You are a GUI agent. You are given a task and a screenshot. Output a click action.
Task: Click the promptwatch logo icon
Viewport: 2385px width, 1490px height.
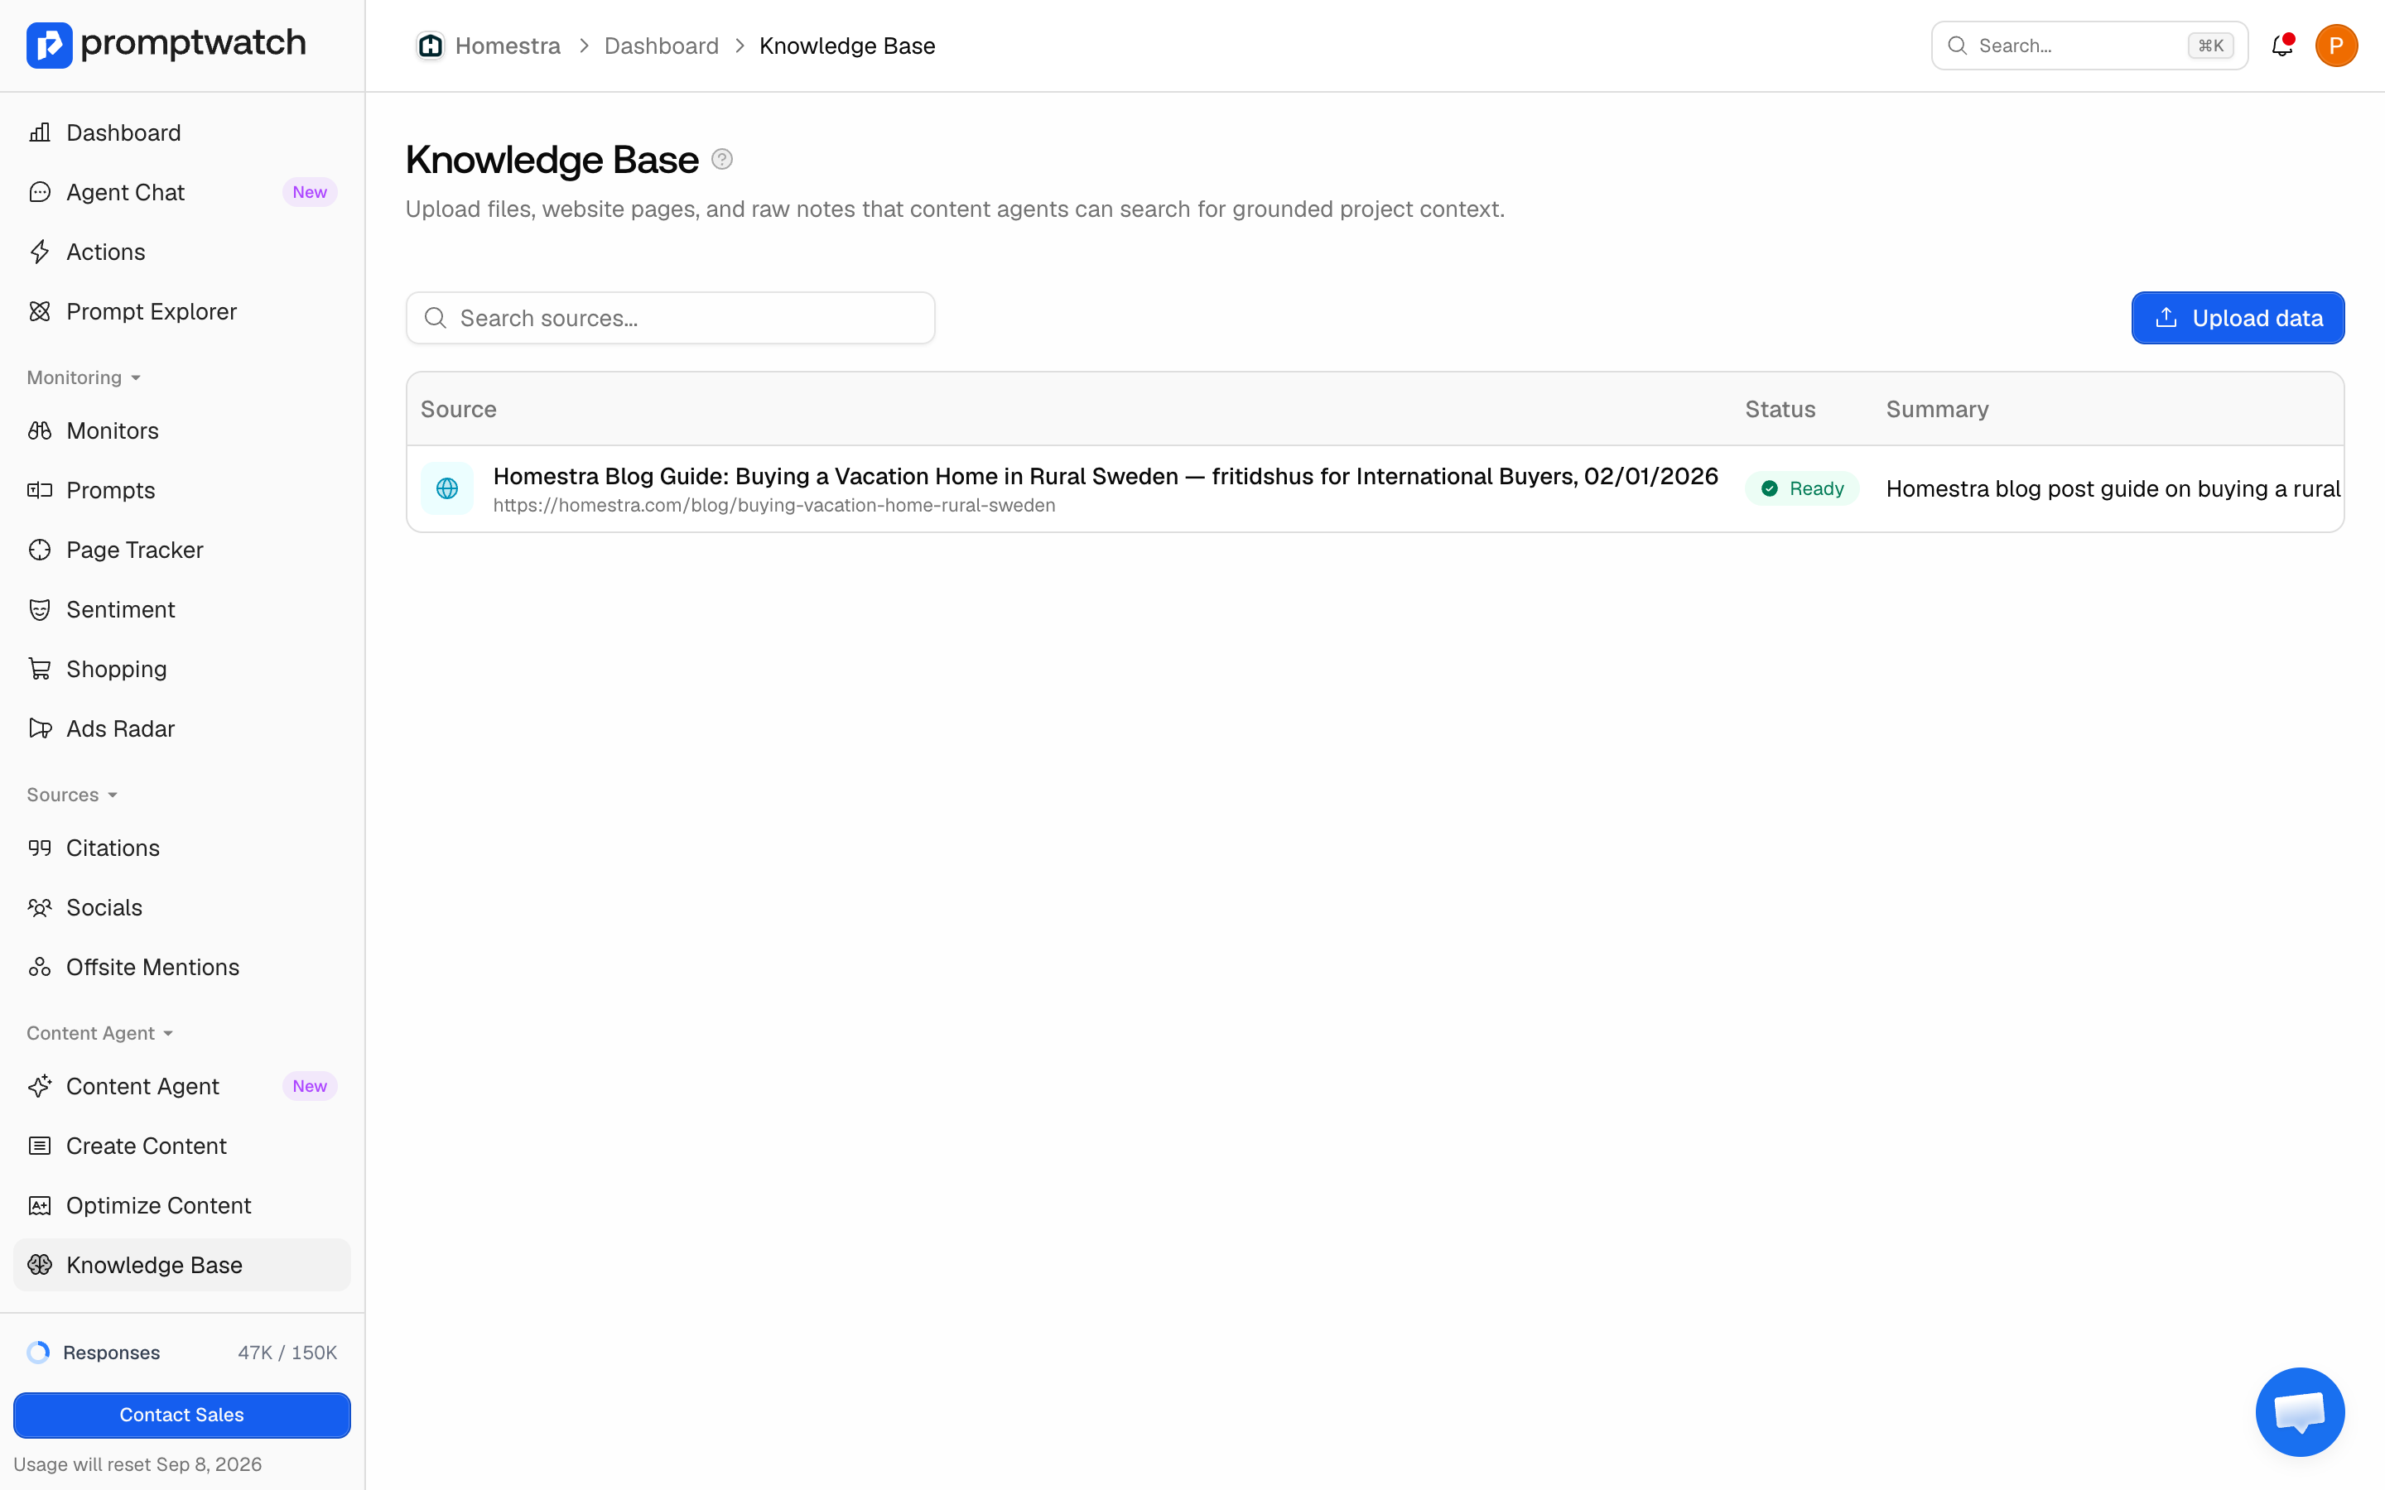[x=50, y=46]
